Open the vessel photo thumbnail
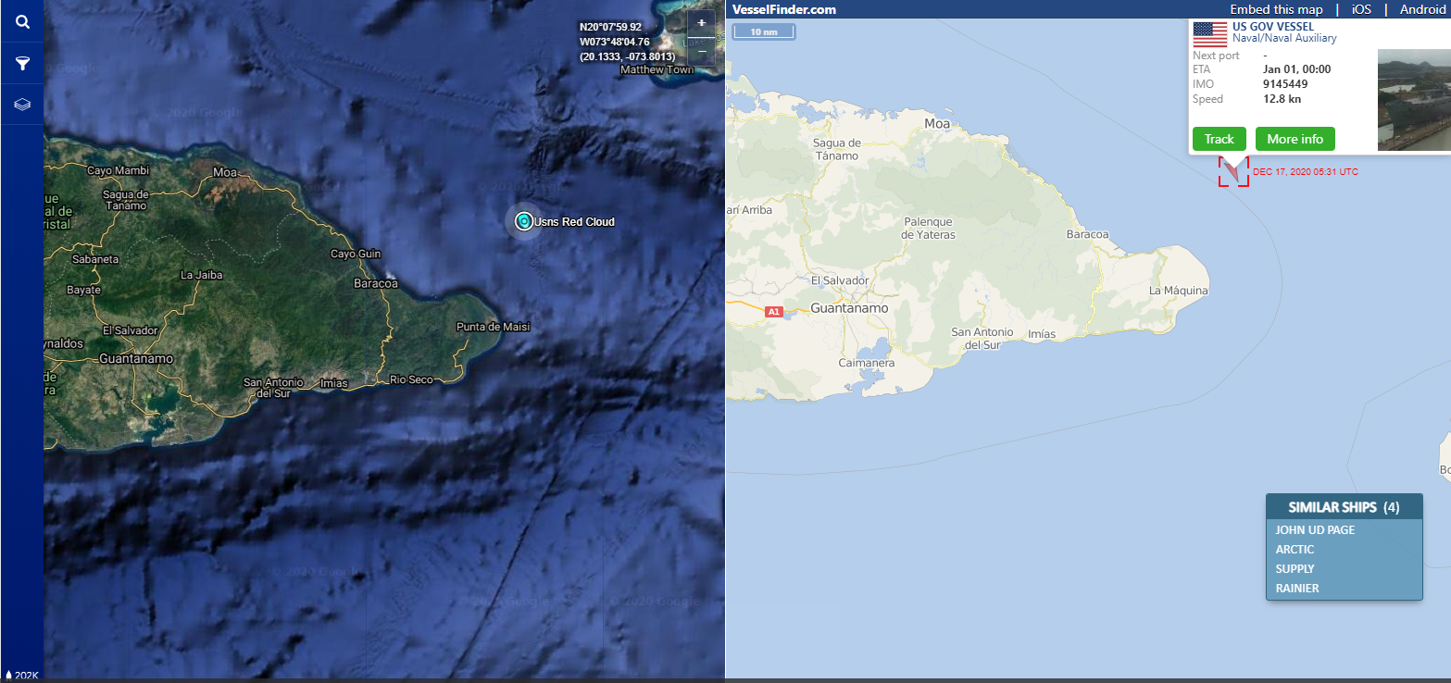Screen dimensions: 1451x683 coord(1414,100)
